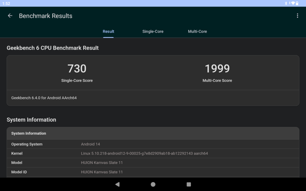Tap the Operating System row label
The image size is (306, 191).
coord(27,144)
